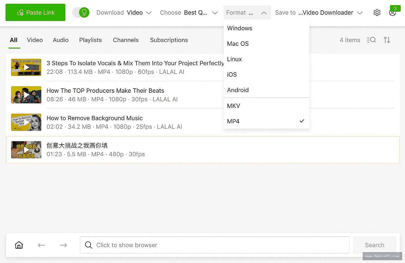Select title 'How to Remove Background Music'

[95, 118]
